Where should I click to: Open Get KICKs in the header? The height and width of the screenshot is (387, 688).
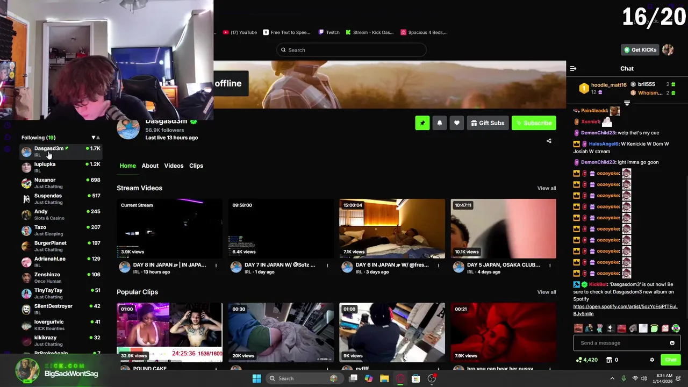640,50
